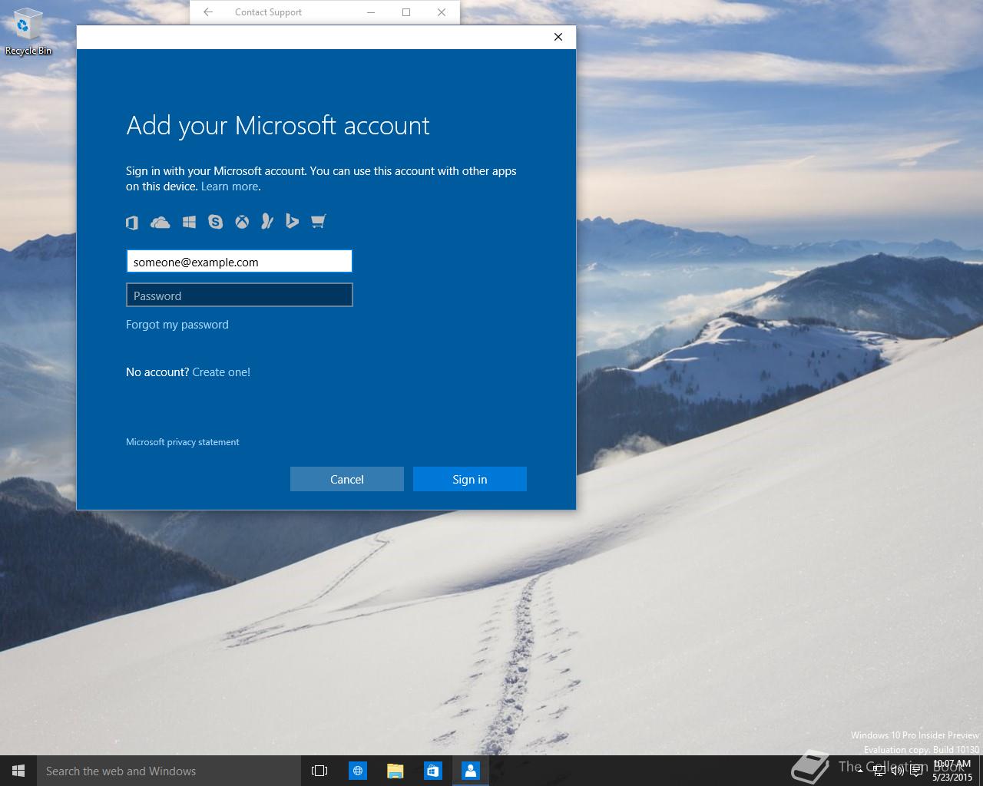
Task: Select the Contact Support taskbar icon
Action: pyautogui.click(x=471, y=771)
